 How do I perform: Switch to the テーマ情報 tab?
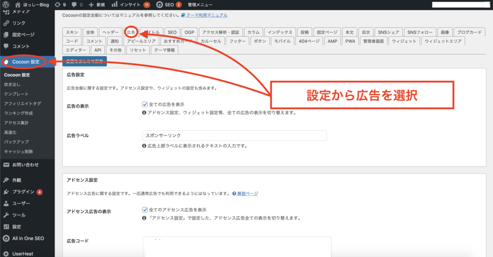[x=165, y=50]
